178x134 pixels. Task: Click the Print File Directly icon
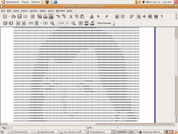(x=45, y=16)
